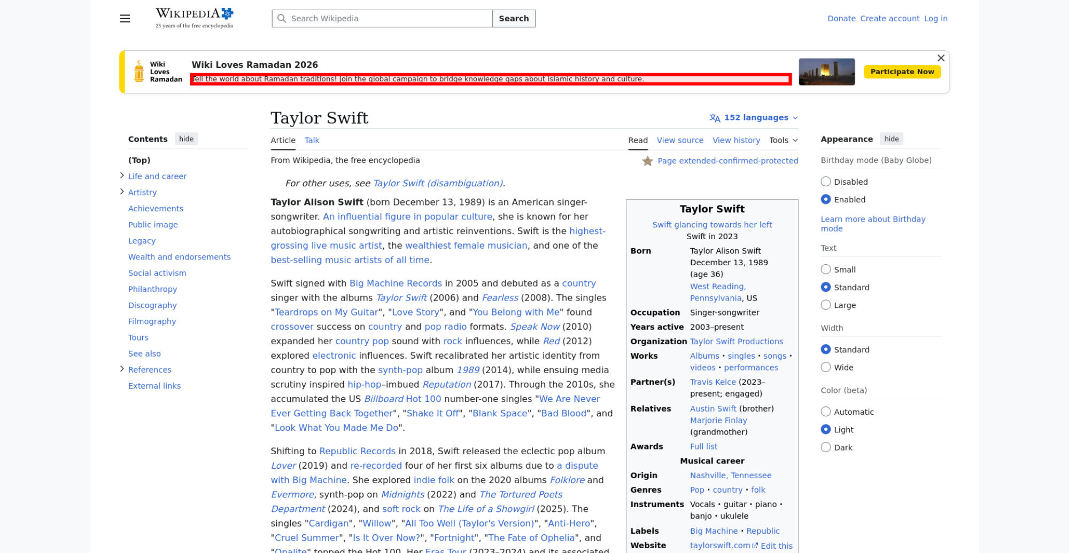The height and width of the screenshot is (553, 1069).
Task: Open the Ramadan banner photo thumbnail
Action: click(826, 72)
